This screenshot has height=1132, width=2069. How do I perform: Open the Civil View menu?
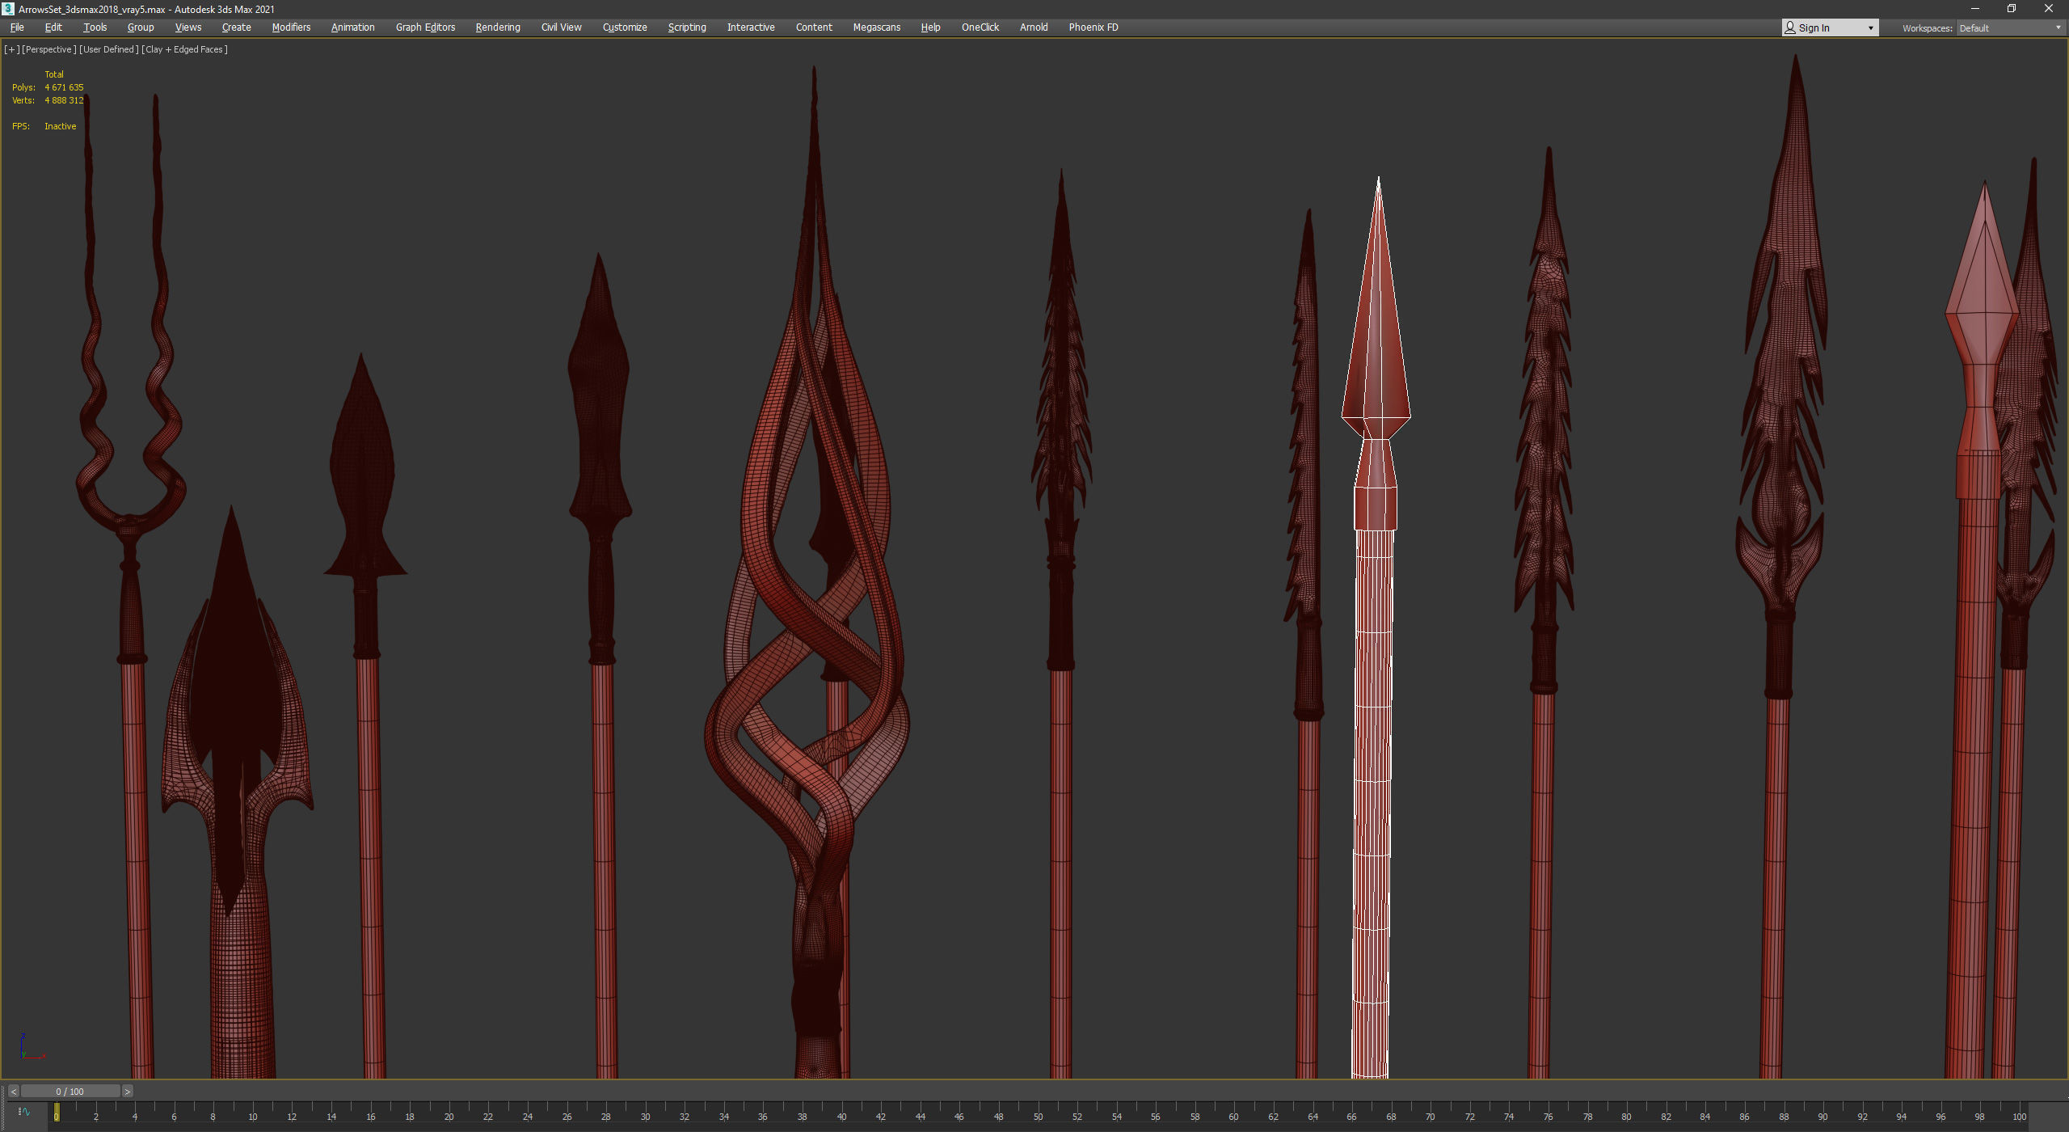coord(562,27)
